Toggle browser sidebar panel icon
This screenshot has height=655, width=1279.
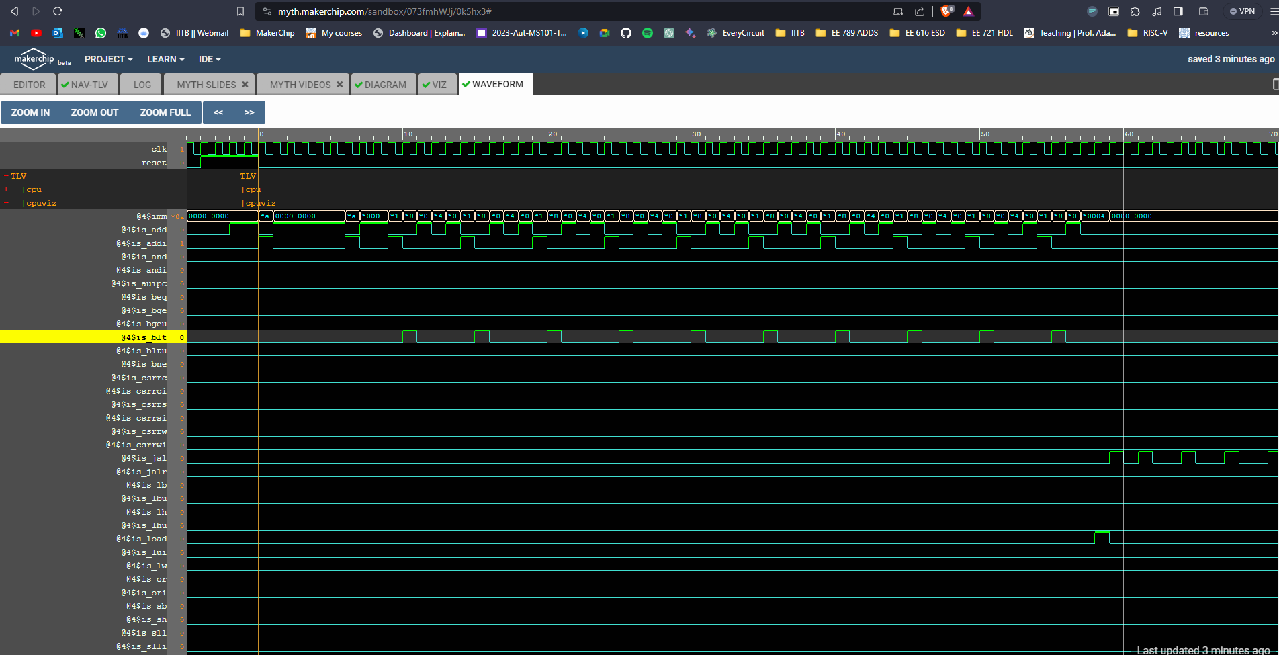(1178, 11)
